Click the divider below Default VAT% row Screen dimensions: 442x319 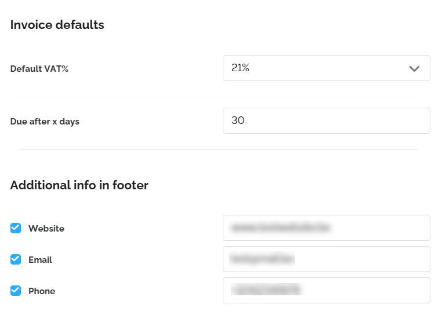pyautogui.click(x=218, y=97)
